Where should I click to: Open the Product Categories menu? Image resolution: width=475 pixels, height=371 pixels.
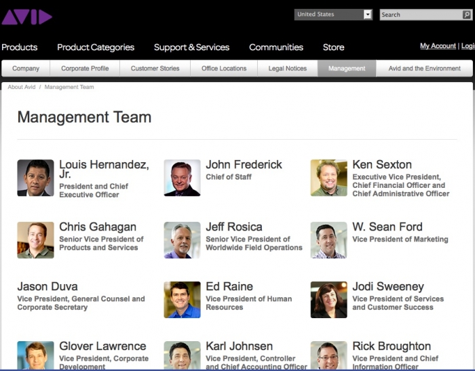point(96,47)
